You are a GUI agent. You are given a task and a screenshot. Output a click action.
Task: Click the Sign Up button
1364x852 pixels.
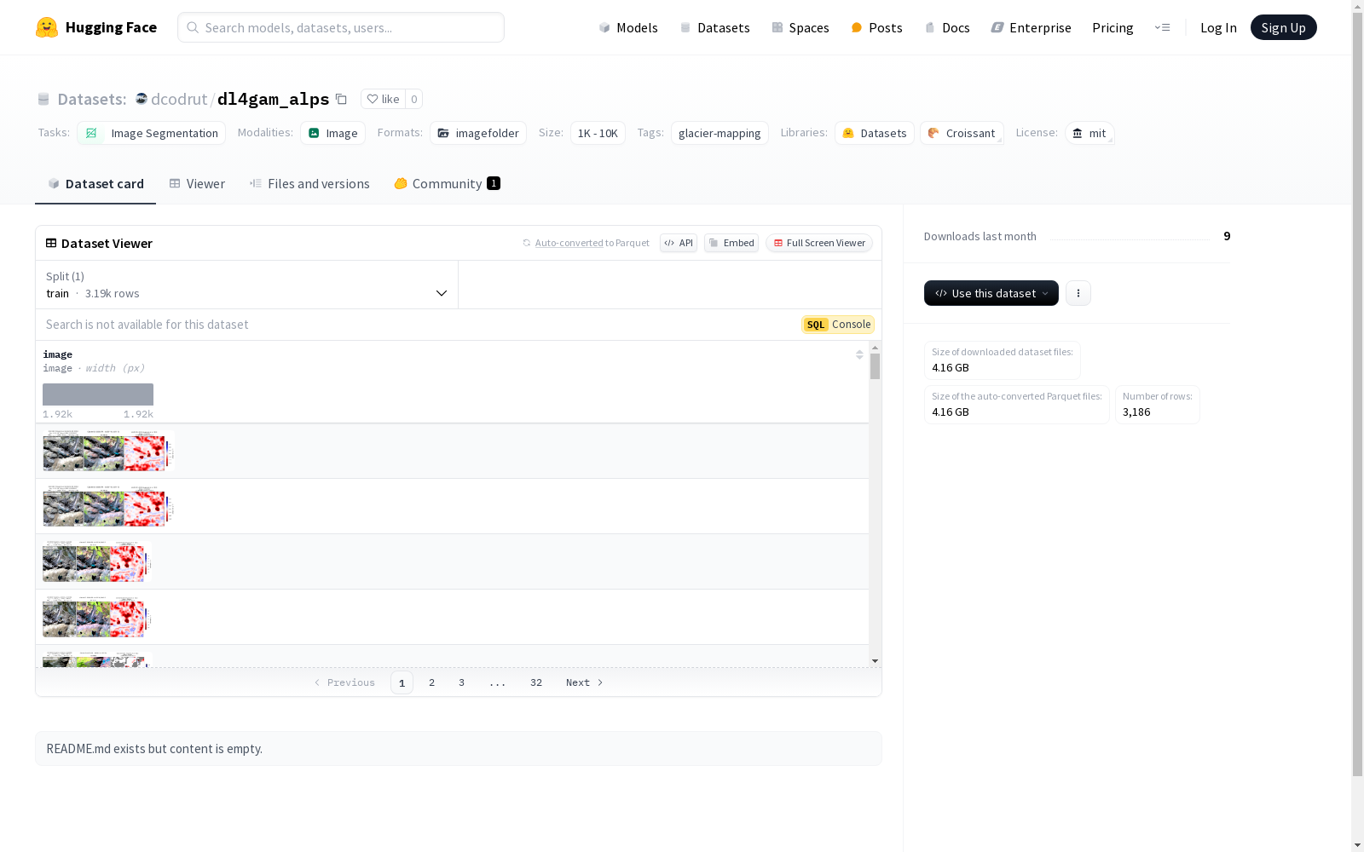pyautogui.click(x=1283, y=27)
